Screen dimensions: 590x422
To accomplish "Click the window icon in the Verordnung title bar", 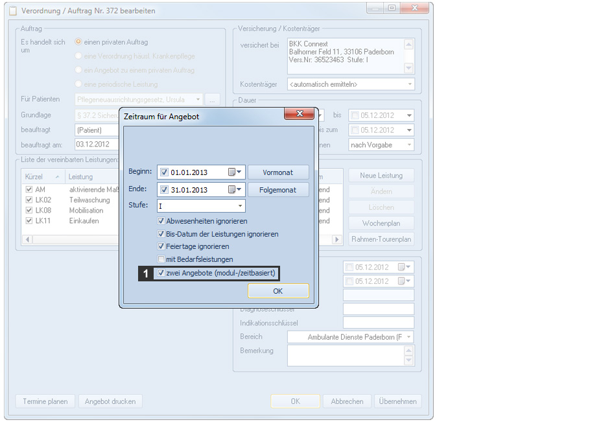I will (x=13, y=11).
